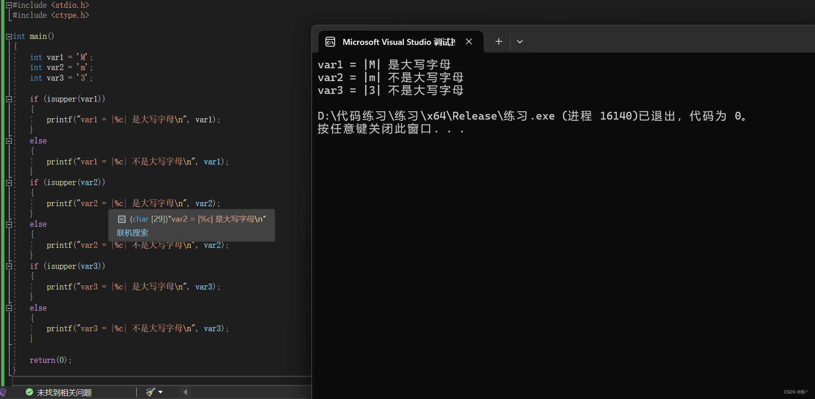Click the #include <ctype.h> line

coord(51,15)
